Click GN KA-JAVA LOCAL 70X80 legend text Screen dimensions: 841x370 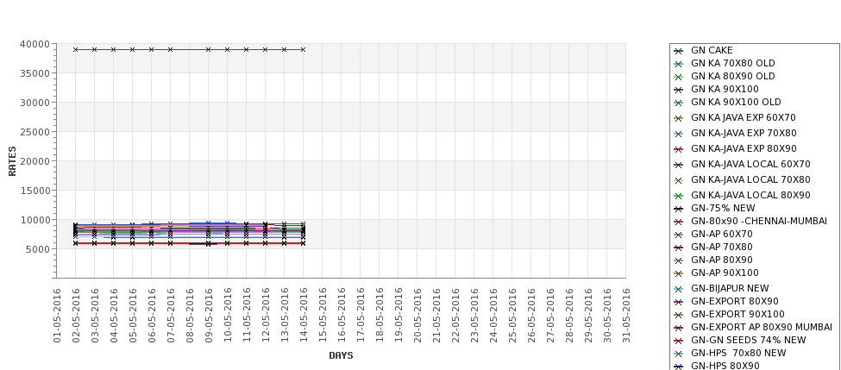click(x=750, y=179)
